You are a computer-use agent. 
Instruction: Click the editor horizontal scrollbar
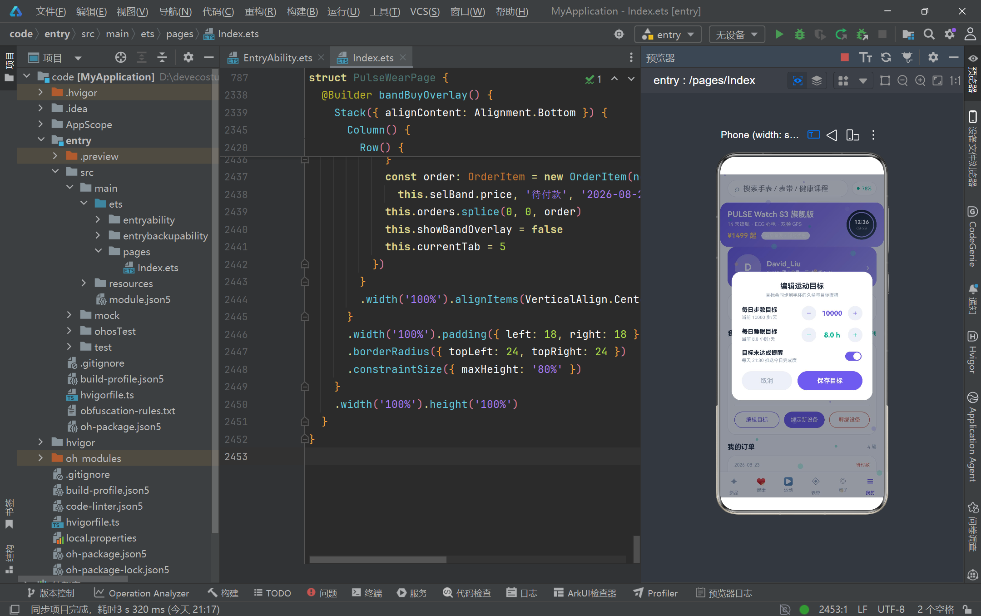(x=378, y=560)
